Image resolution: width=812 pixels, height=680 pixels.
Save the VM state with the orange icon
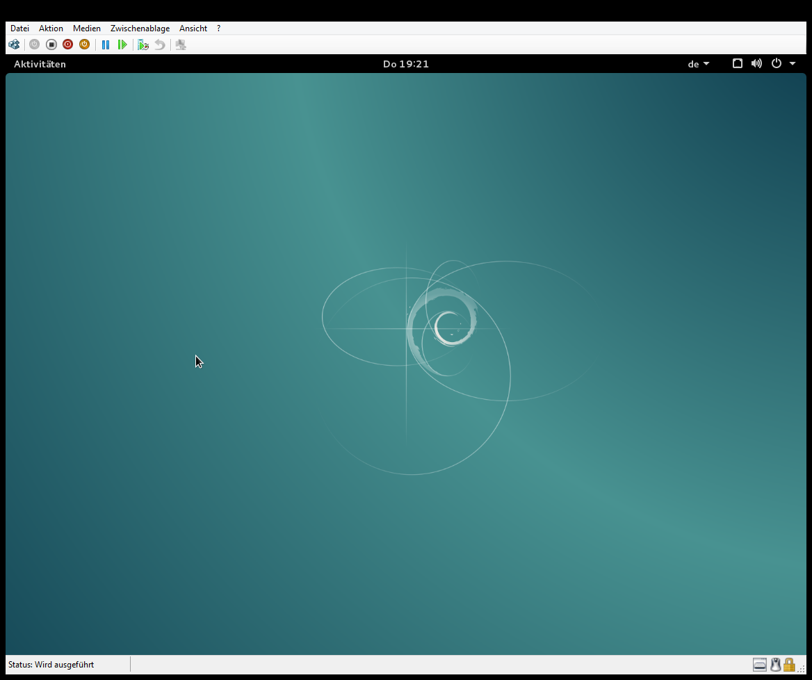coord(84,44)
